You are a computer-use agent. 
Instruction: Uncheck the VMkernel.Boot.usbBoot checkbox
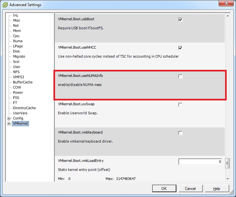[180, 20]
